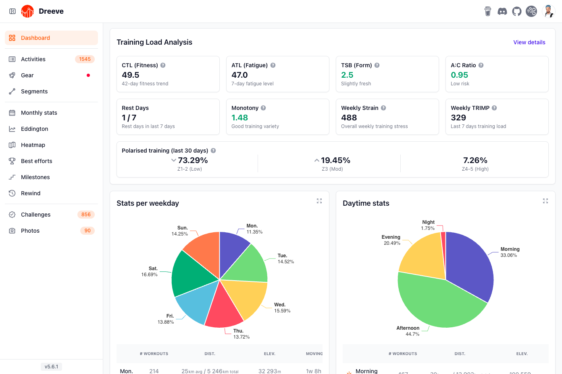562x374 pixels.
Task: Click the Gear rocket icon in sidebar
Action: point(12,75)
